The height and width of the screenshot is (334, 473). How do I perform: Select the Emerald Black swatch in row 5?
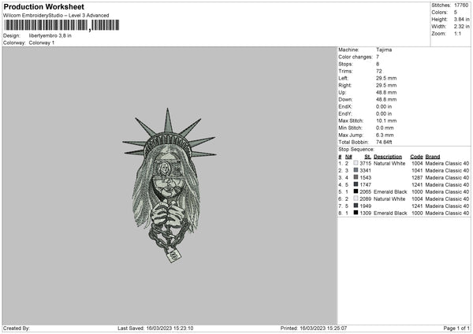(x=356, y=191)
